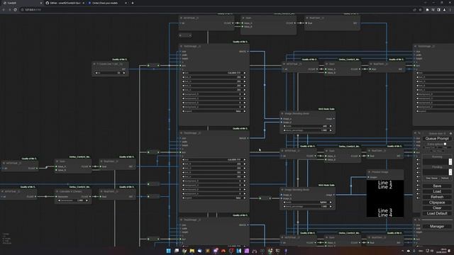Collapse the Image Blending Mode node with add mode
This screenshot has width=454, height=255.
point(282,113)
